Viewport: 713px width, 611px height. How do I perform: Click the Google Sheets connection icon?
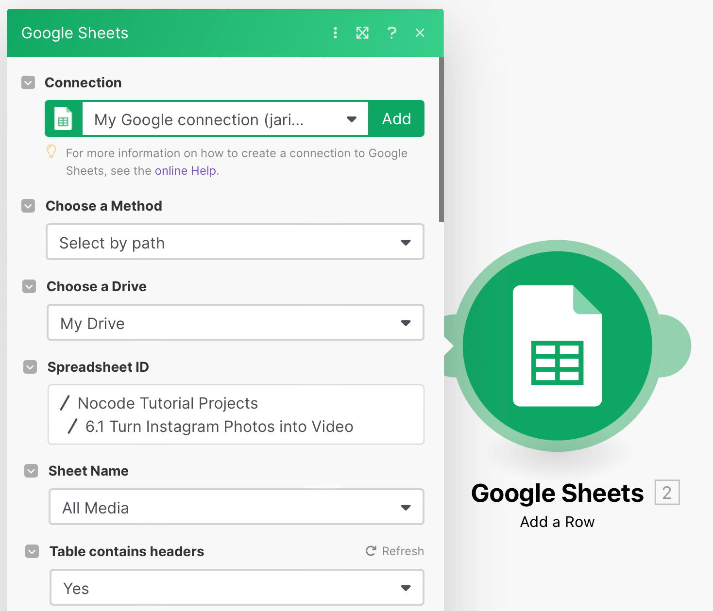(64, 118)
